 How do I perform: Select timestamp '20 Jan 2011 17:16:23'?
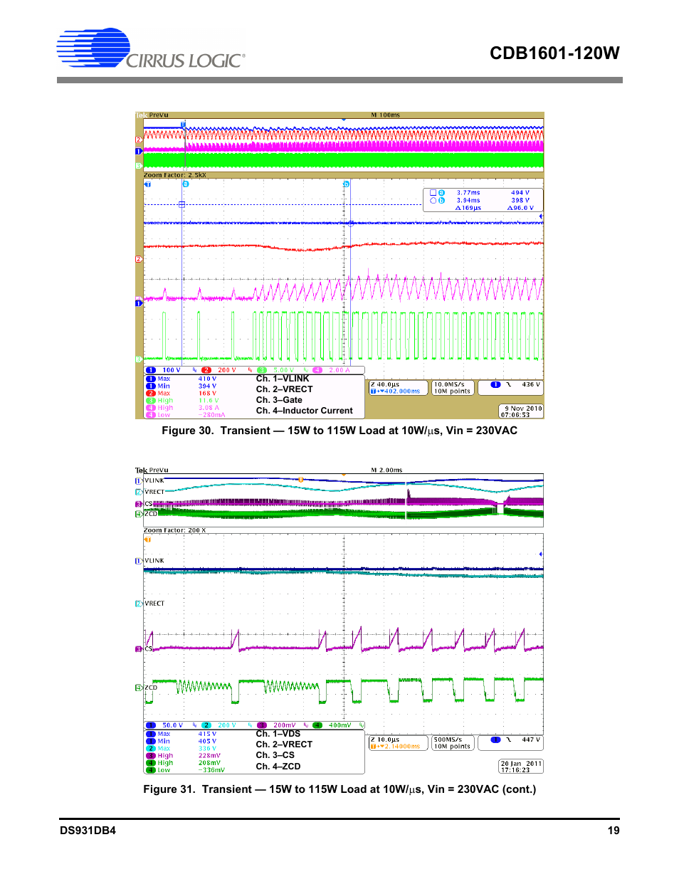click(x=521, y=767)
